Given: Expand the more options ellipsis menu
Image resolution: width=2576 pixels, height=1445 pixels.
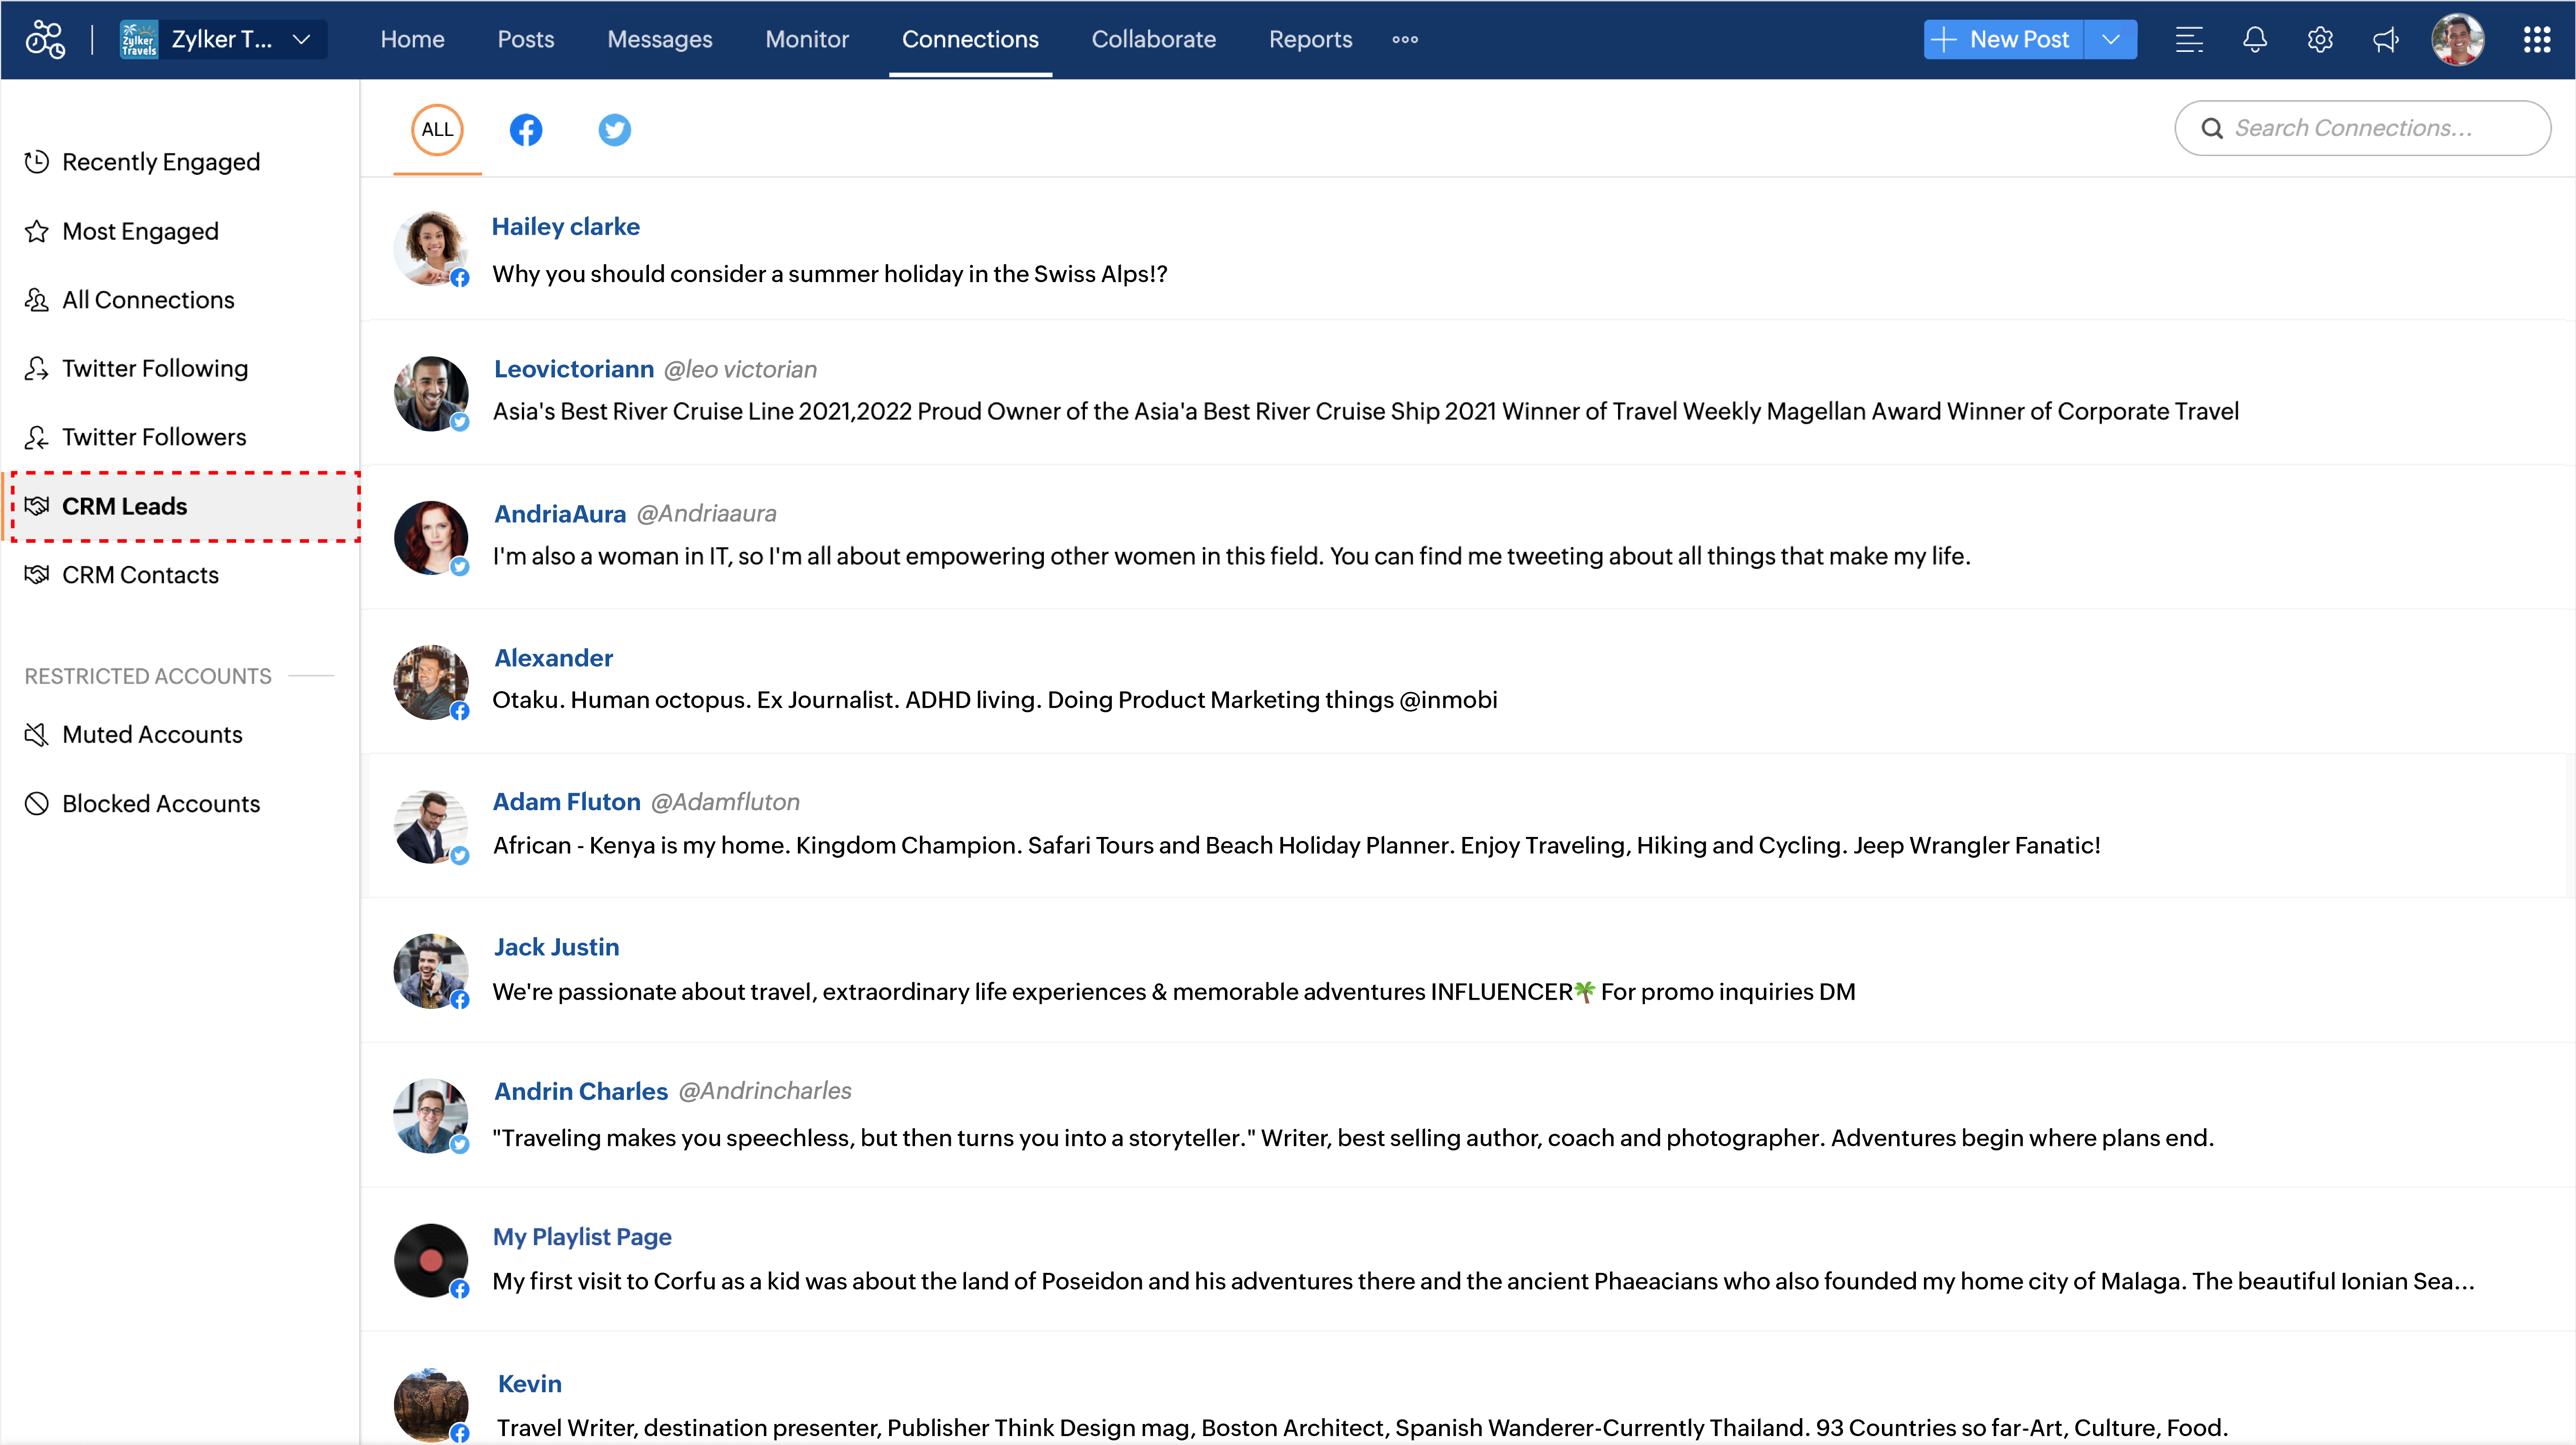Looking at the screenshot, I should (1405, 40).
